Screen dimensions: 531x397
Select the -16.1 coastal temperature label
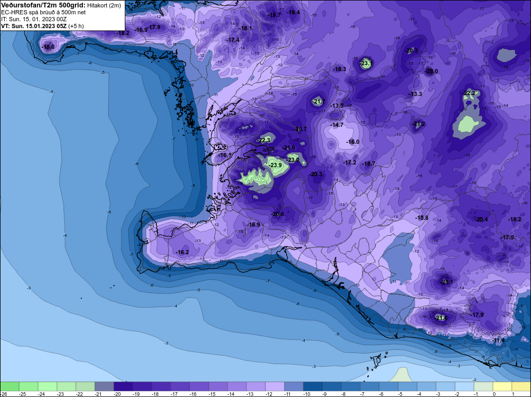point(225,156)
